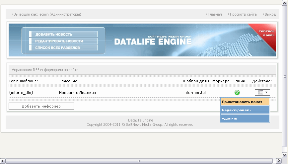288x164 pixels.
Task: Click the 'informer.tpl' template name
Action: [x=194, y=93]
